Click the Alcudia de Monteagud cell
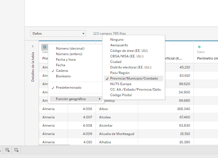 coord(117,134)
